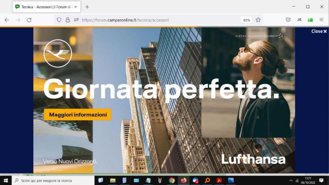Open the Pocket save icon
Screen dimensions: 329x185
288,20
